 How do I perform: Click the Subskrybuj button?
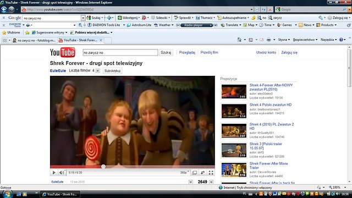112,71
